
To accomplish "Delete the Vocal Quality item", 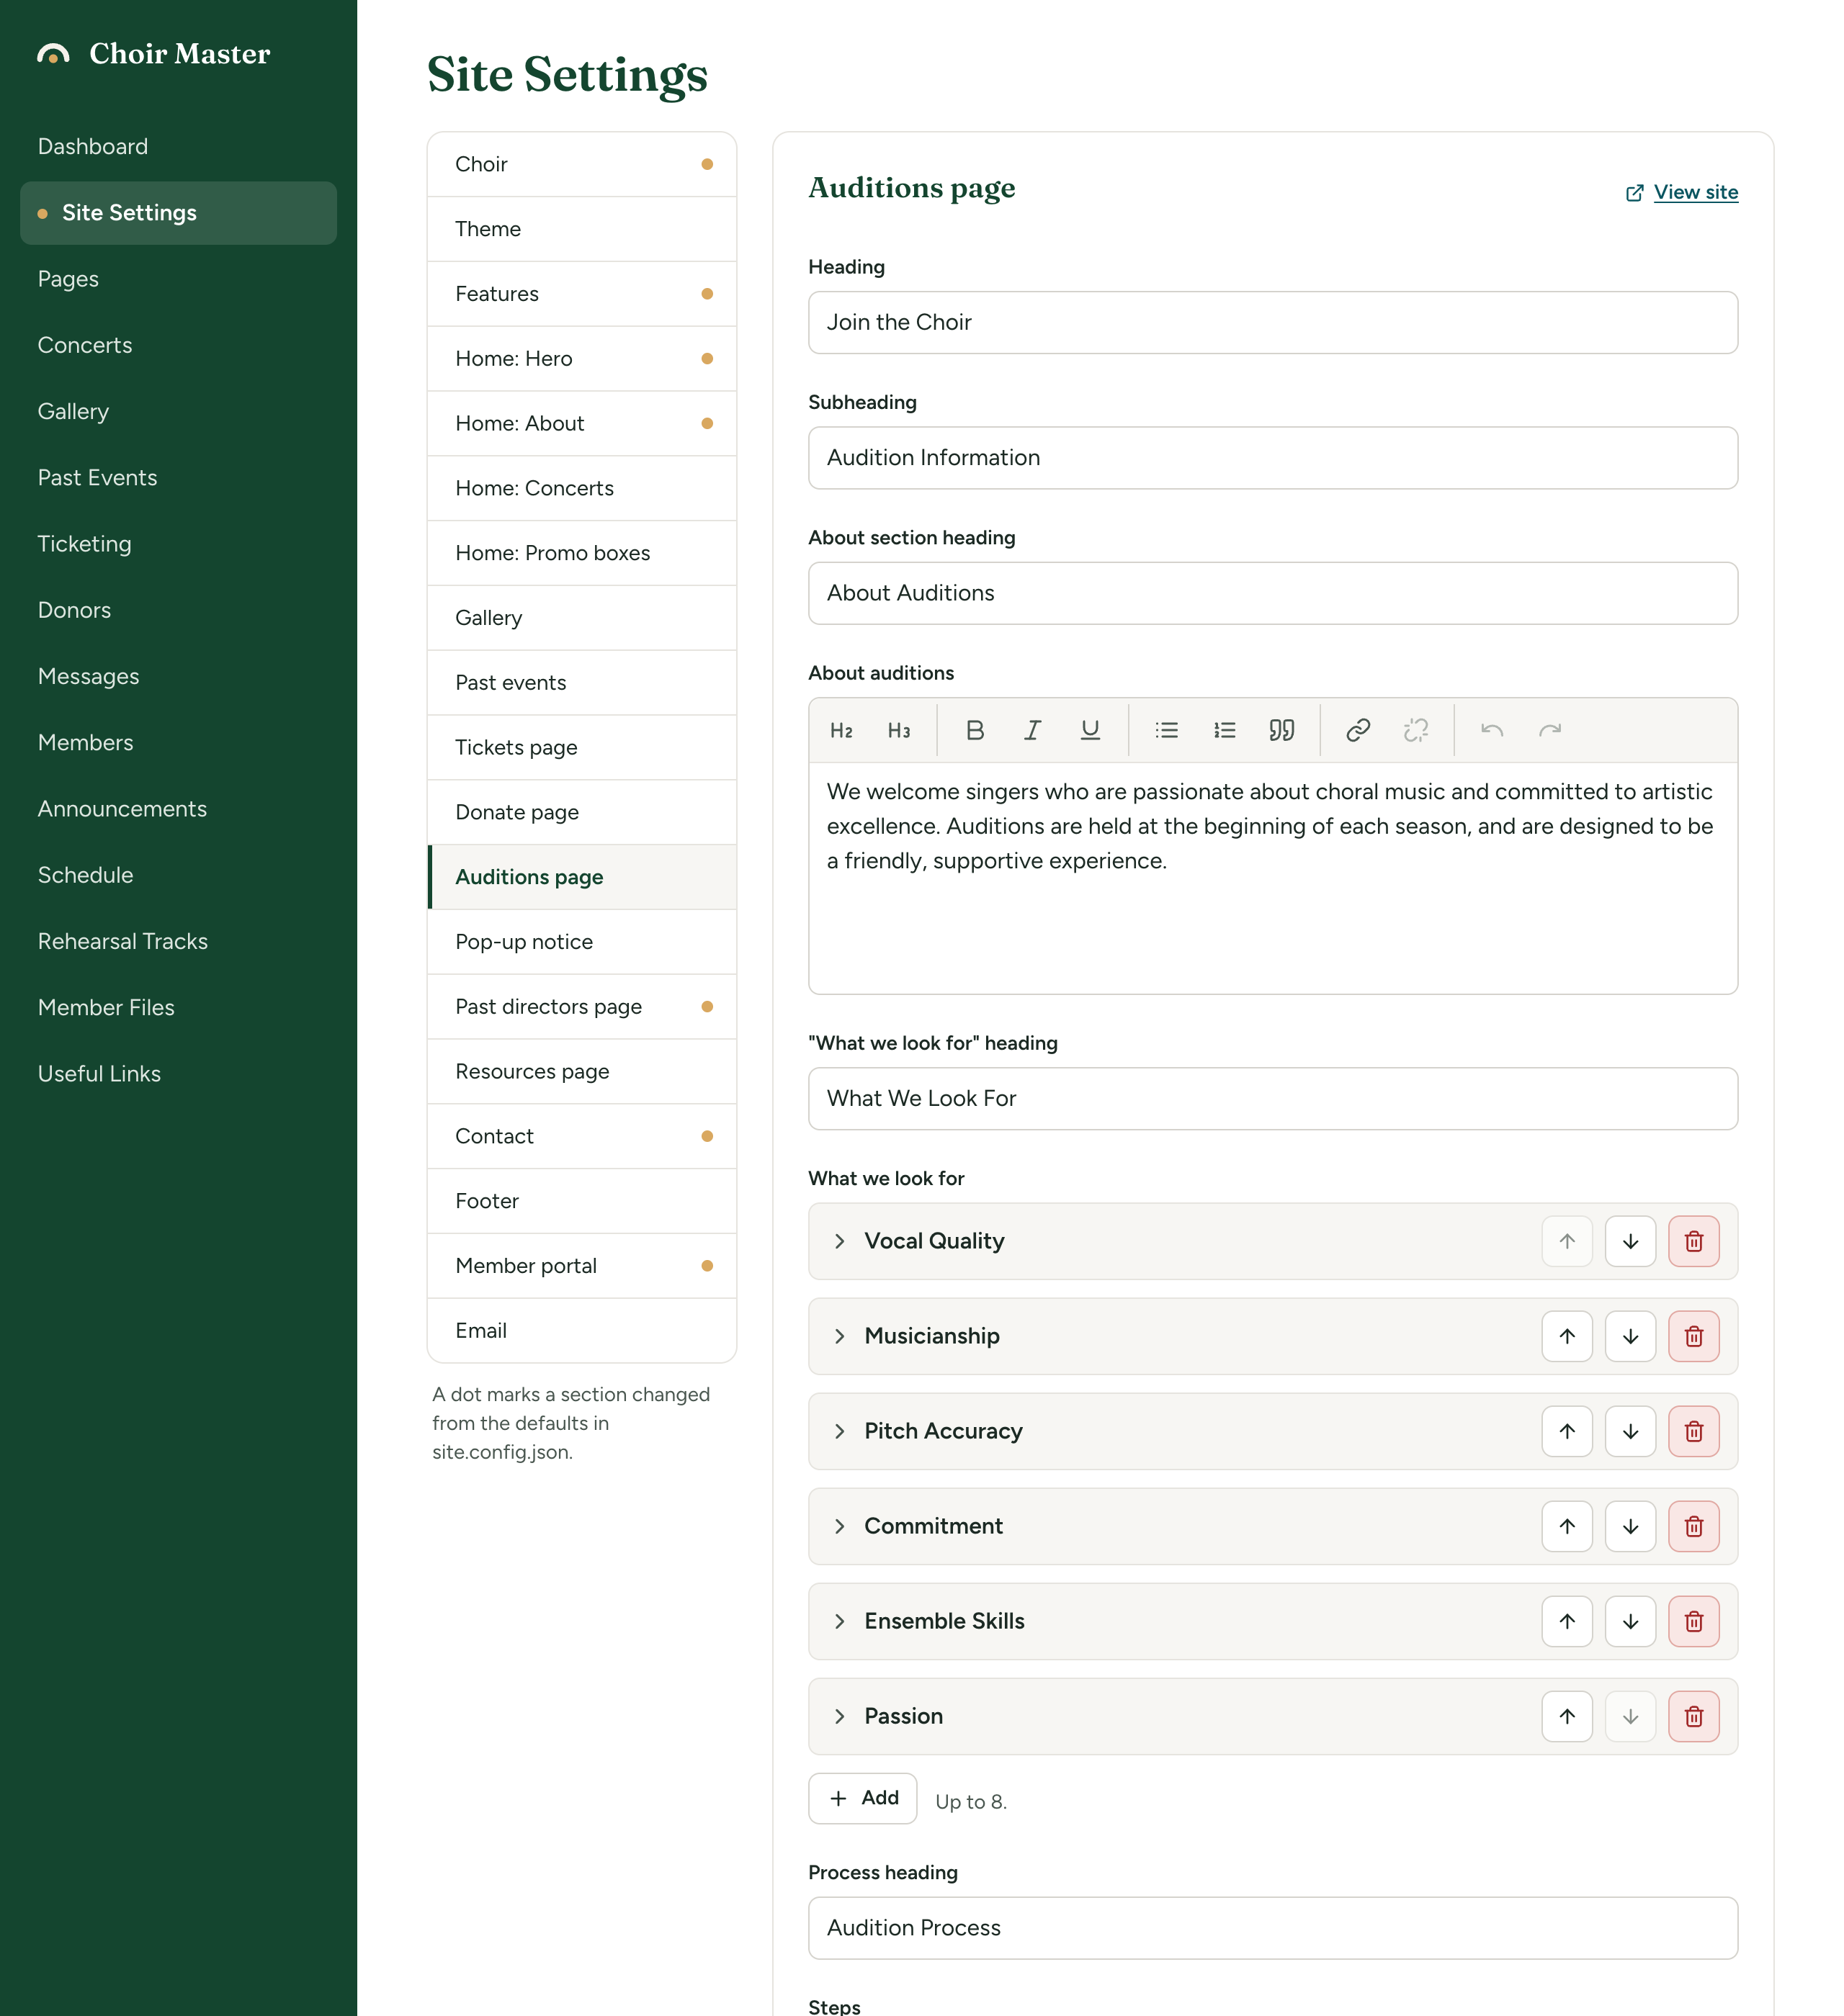I will 1694,1241.
